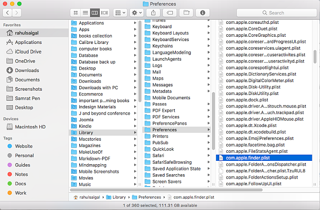
Task: Open Screenshots in sidebar
Action: 34,89
